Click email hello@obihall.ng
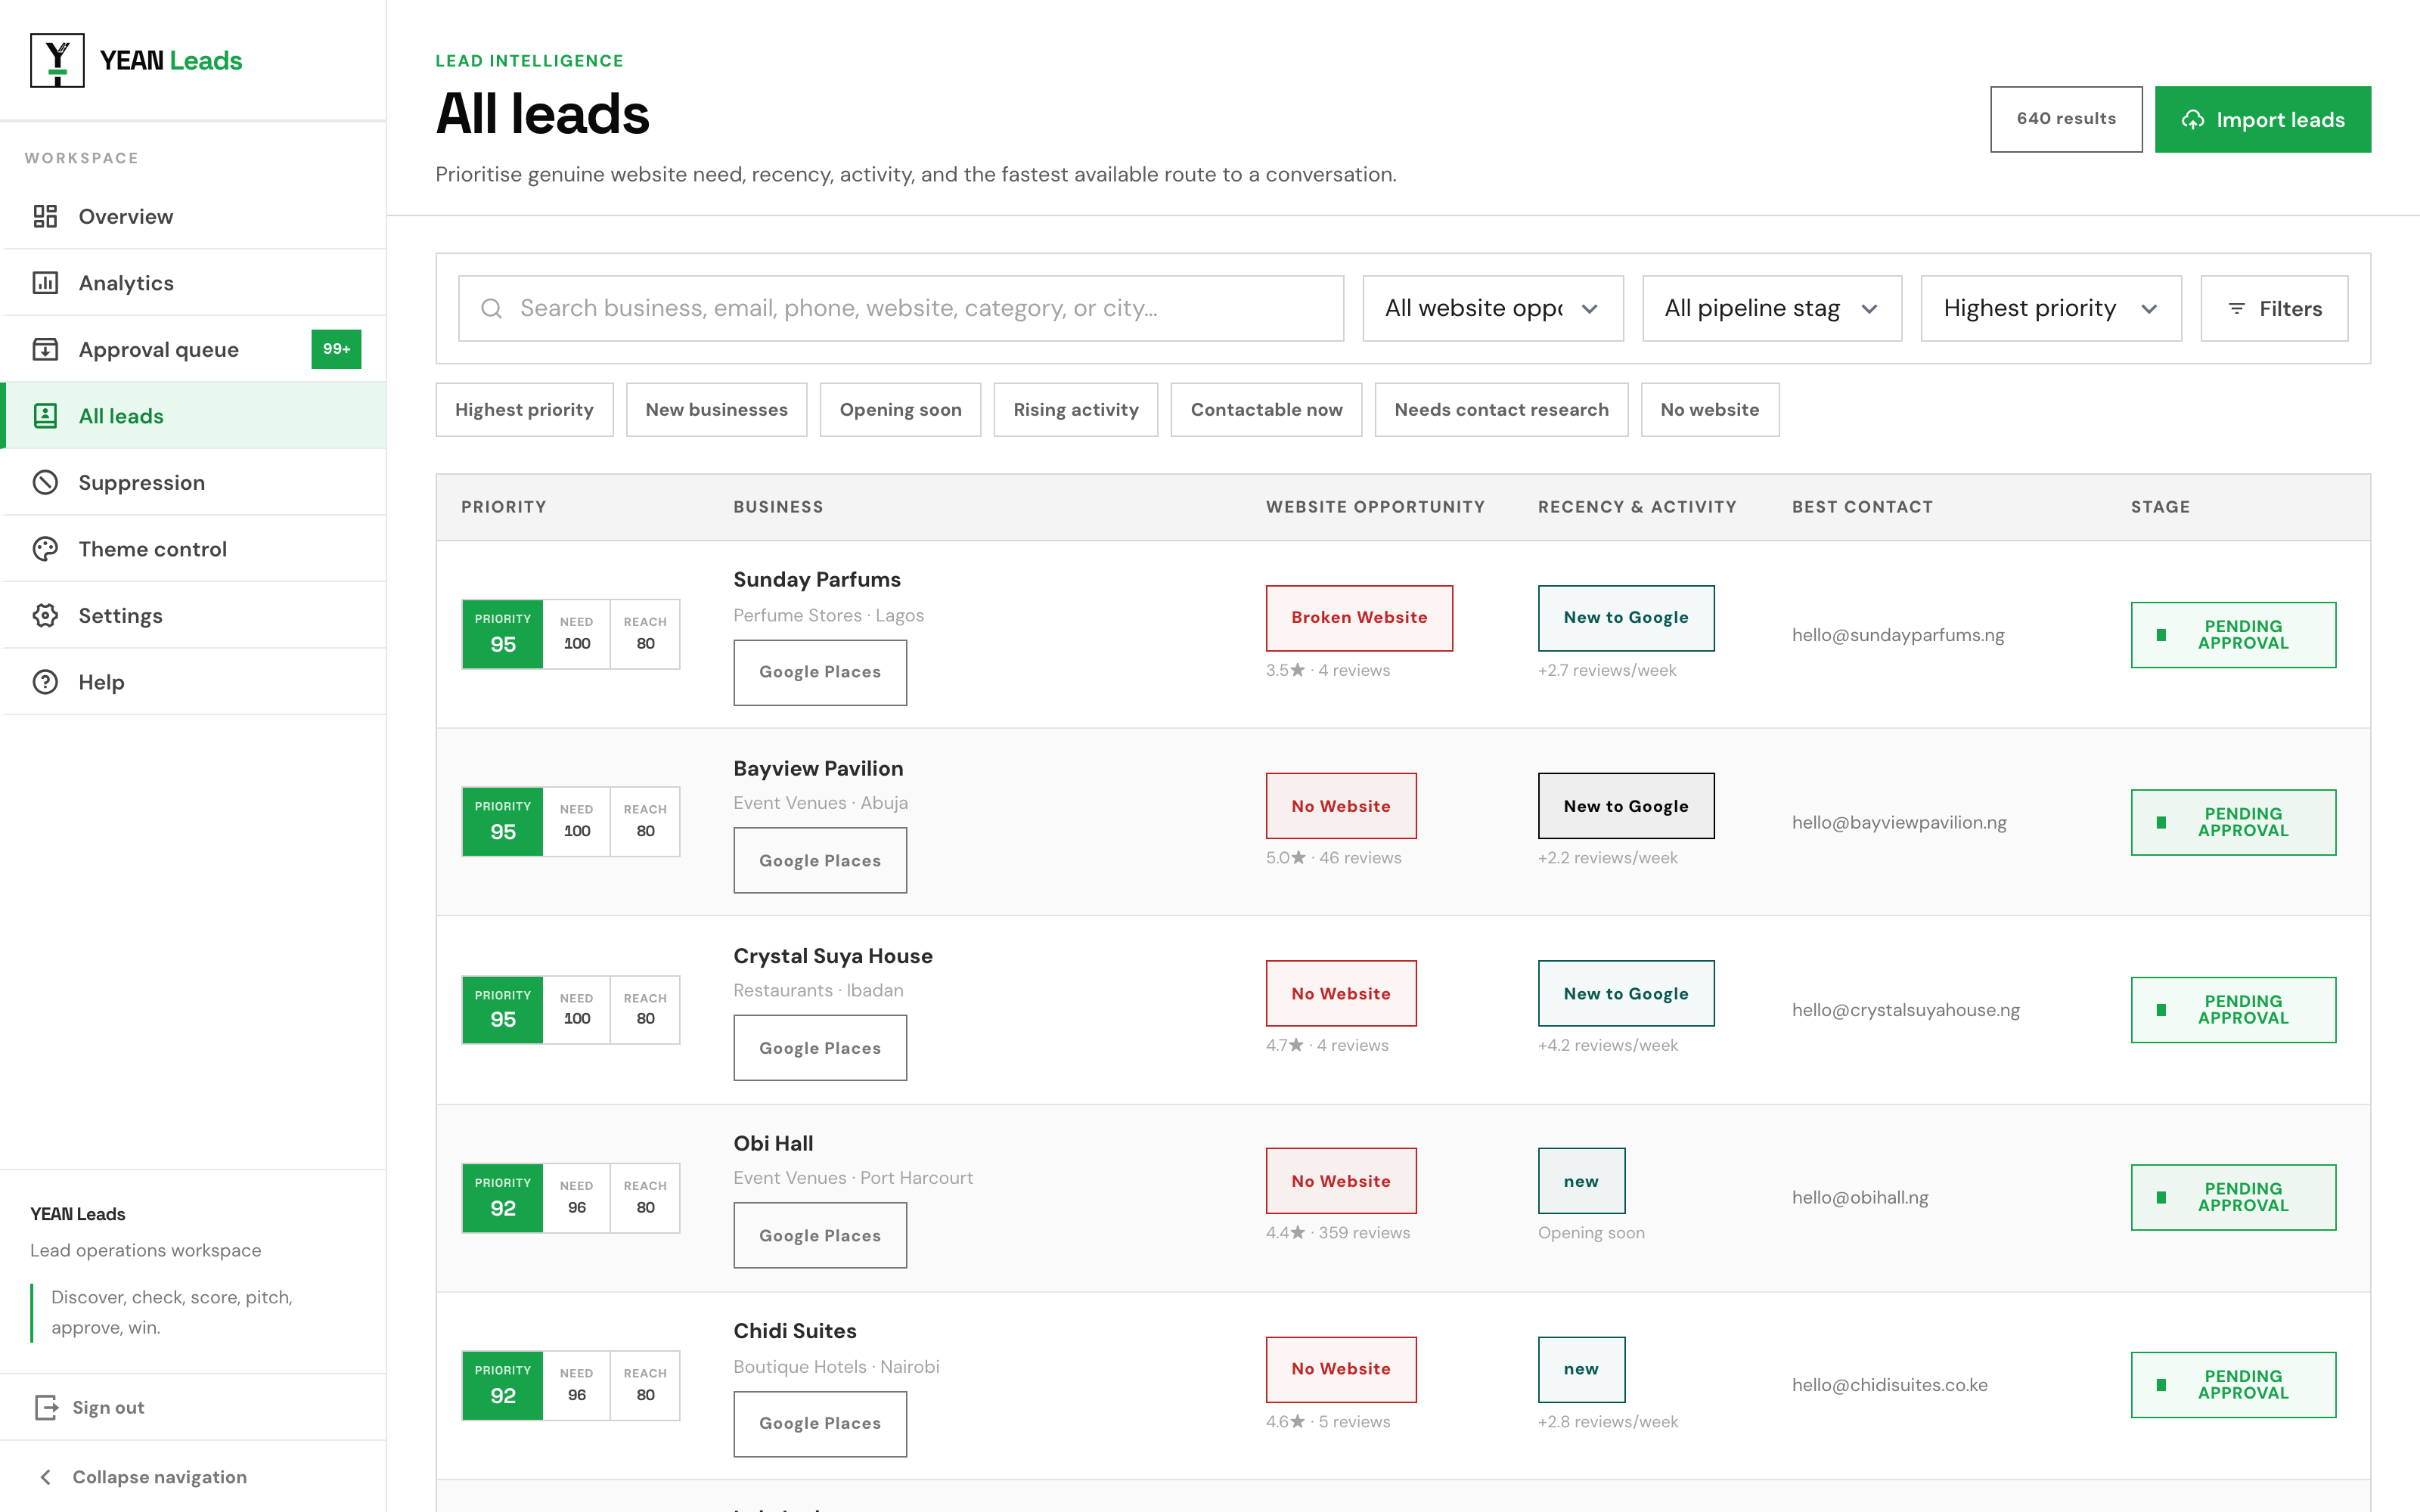 [1860, 1197]
